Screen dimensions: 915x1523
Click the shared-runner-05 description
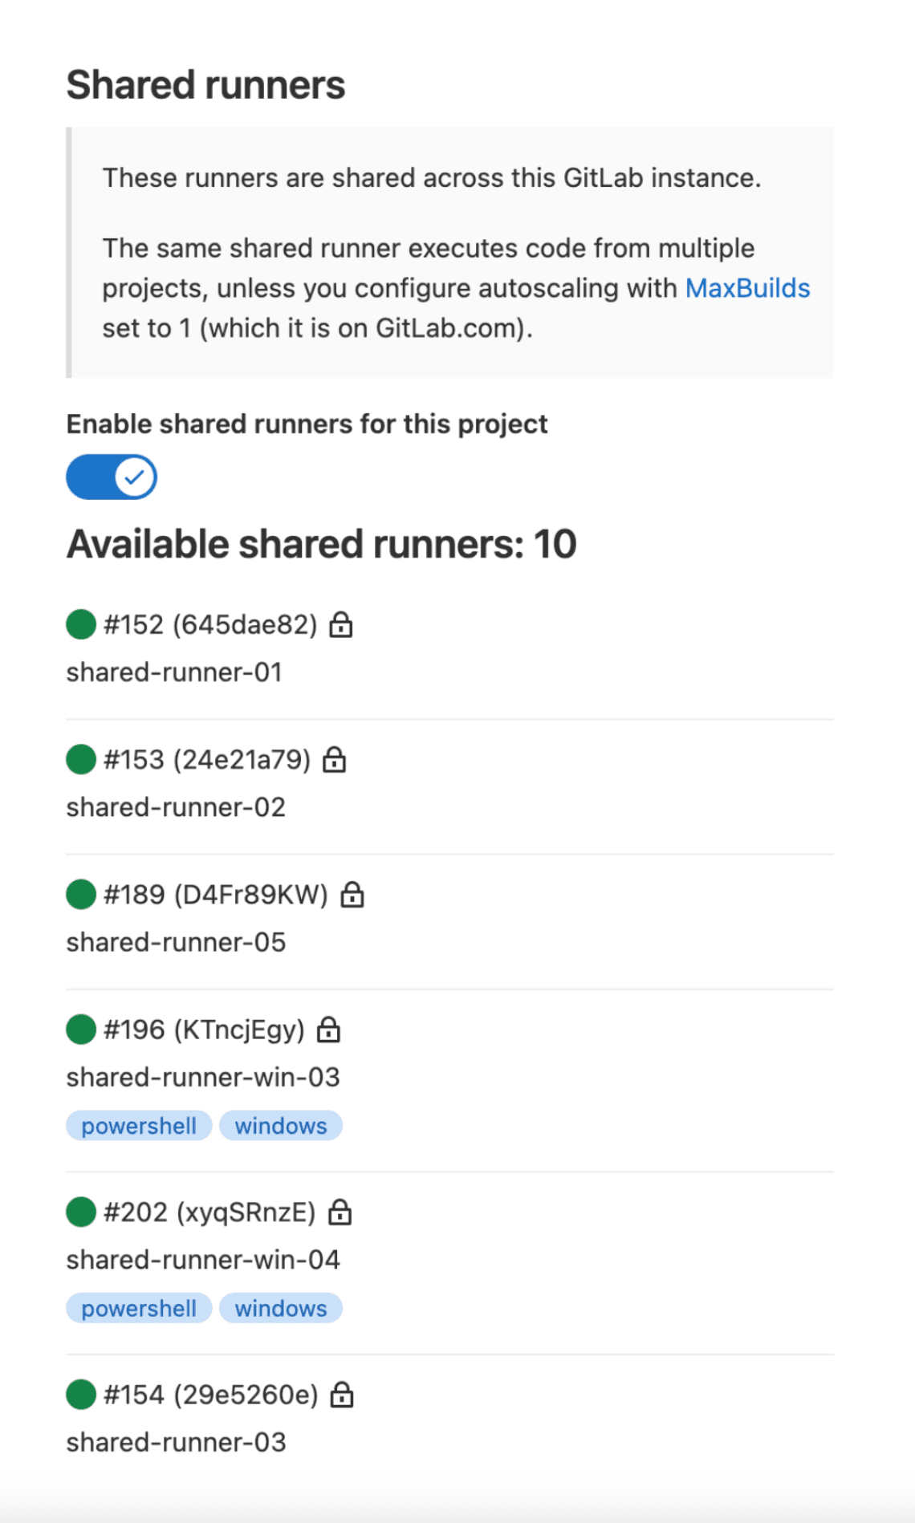(176, 942)
